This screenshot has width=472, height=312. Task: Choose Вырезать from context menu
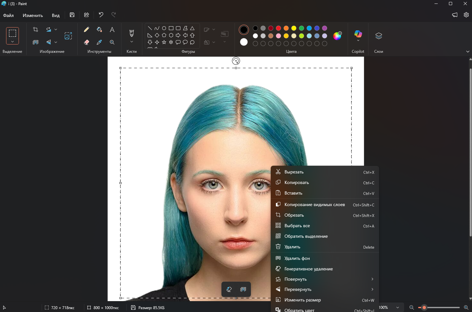(x=325, y=172)
